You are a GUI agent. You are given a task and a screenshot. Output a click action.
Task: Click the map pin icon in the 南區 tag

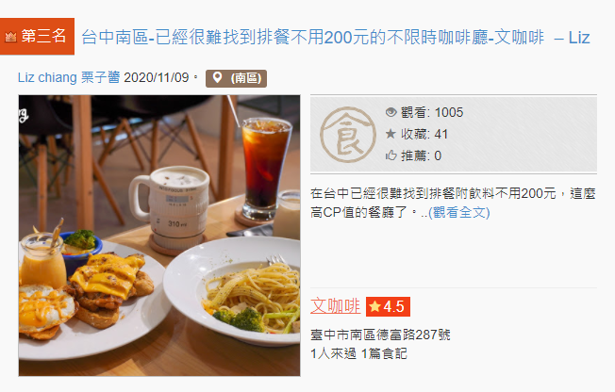pyautogui.click(x=217, y=77)
